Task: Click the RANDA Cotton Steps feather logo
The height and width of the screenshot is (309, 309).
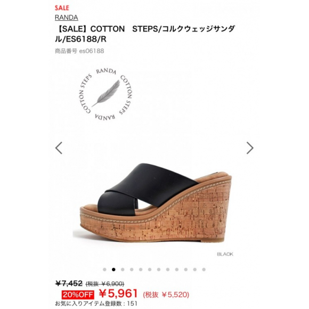Action: [x=105, y=94]
